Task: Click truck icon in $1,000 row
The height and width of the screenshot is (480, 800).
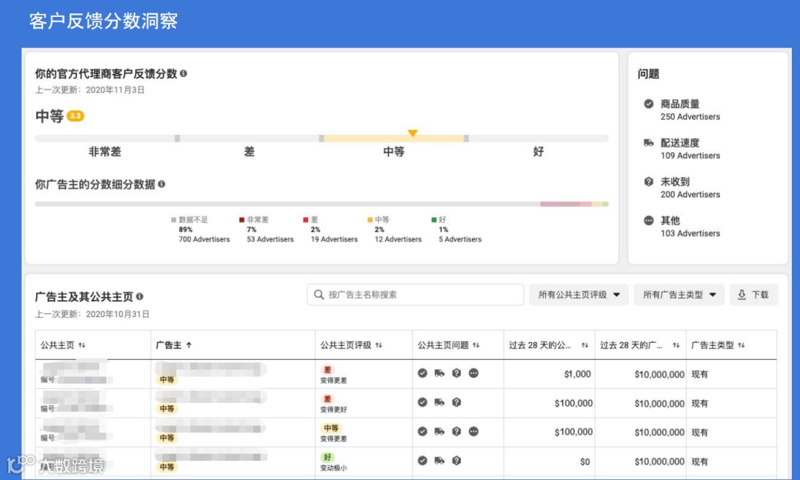Action: 439,373
